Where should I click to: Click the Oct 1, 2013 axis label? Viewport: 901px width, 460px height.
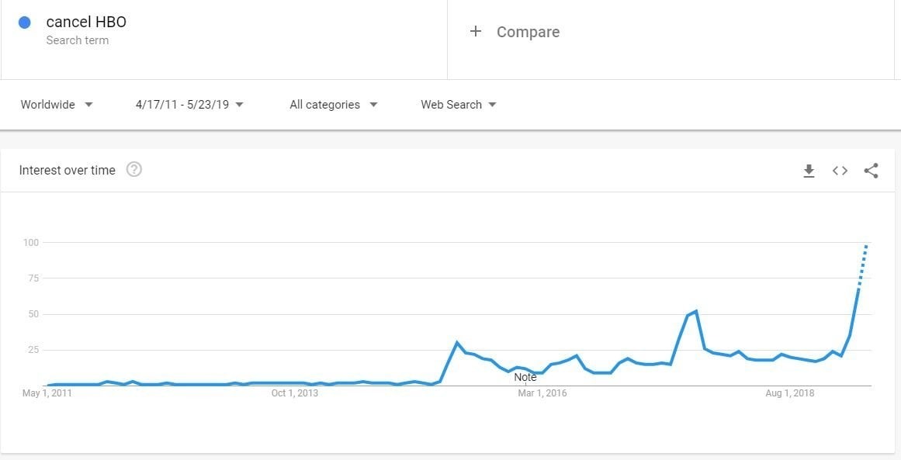pyautogui.click(x=294, y=393)
